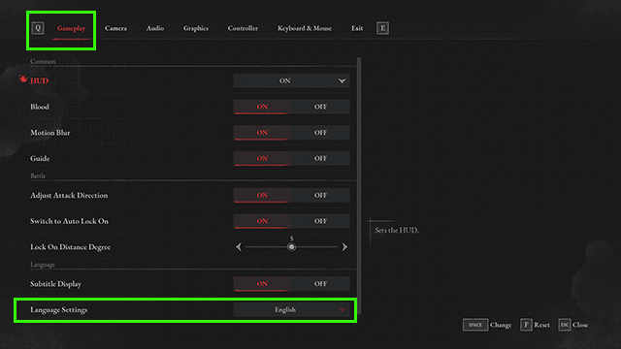
Task: Click the SPACE key Change icon
Action: click(475, 325)
